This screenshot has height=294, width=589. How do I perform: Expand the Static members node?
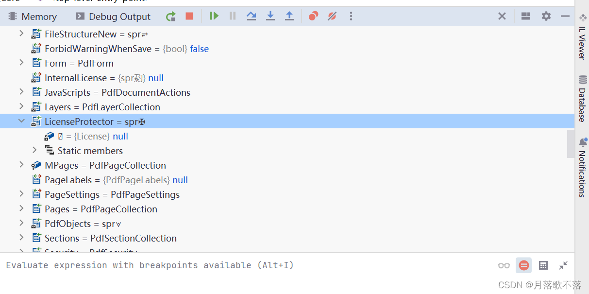pos(34,150)
